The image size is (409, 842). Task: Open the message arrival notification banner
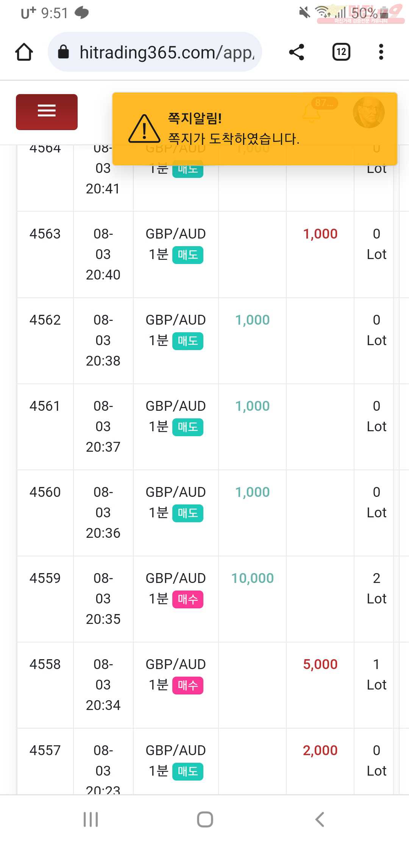coord(255,129)
